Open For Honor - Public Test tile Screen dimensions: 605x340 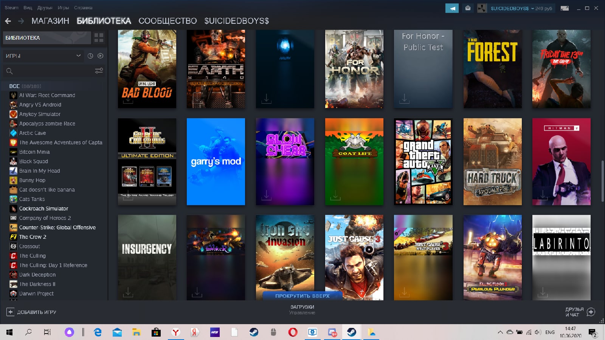click(x=423, y=69)
